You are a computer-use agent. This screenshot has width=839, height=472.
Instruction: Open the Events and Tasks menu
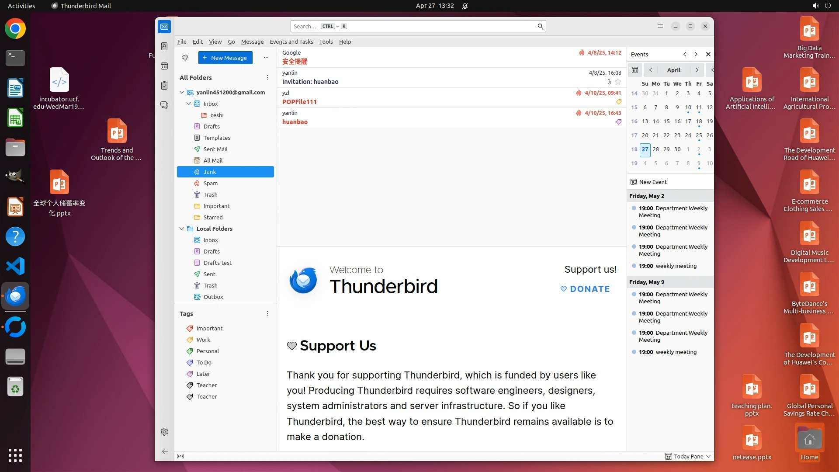[x=291, y=42]
